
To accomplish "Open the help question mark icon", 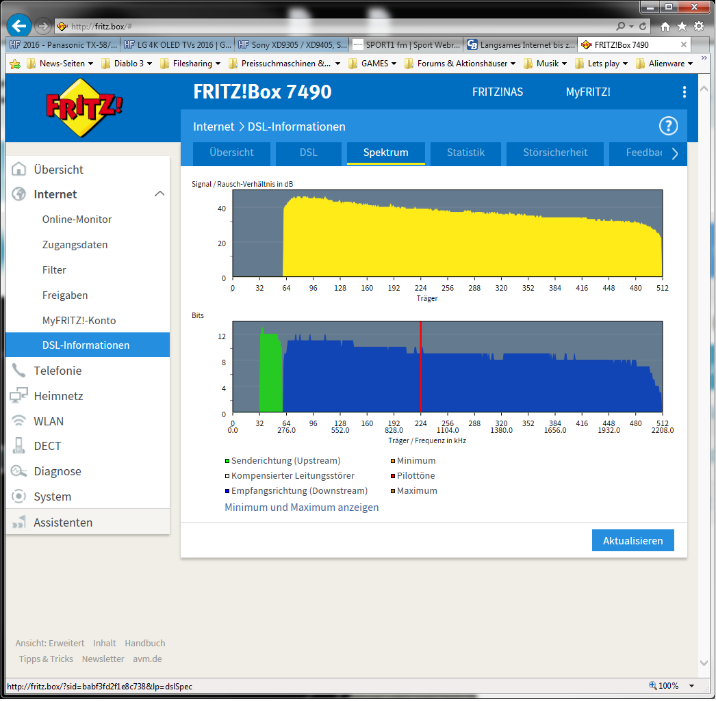I will (668, 127).
